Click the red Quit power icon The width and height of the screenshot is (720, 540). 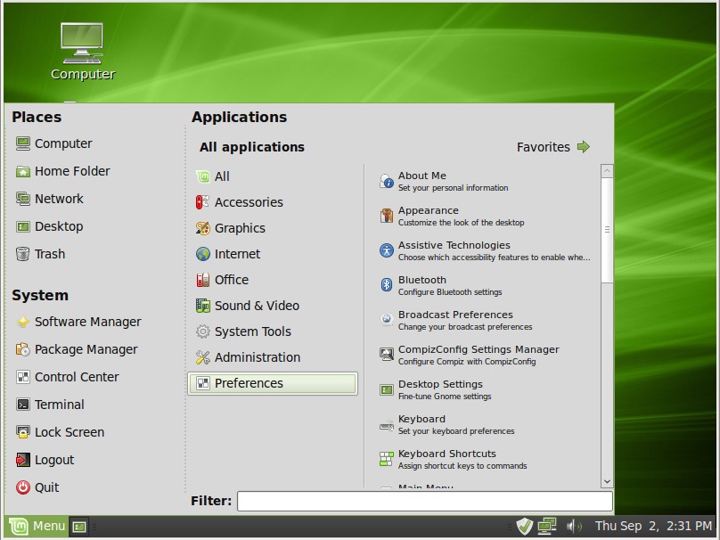(23, 487)
